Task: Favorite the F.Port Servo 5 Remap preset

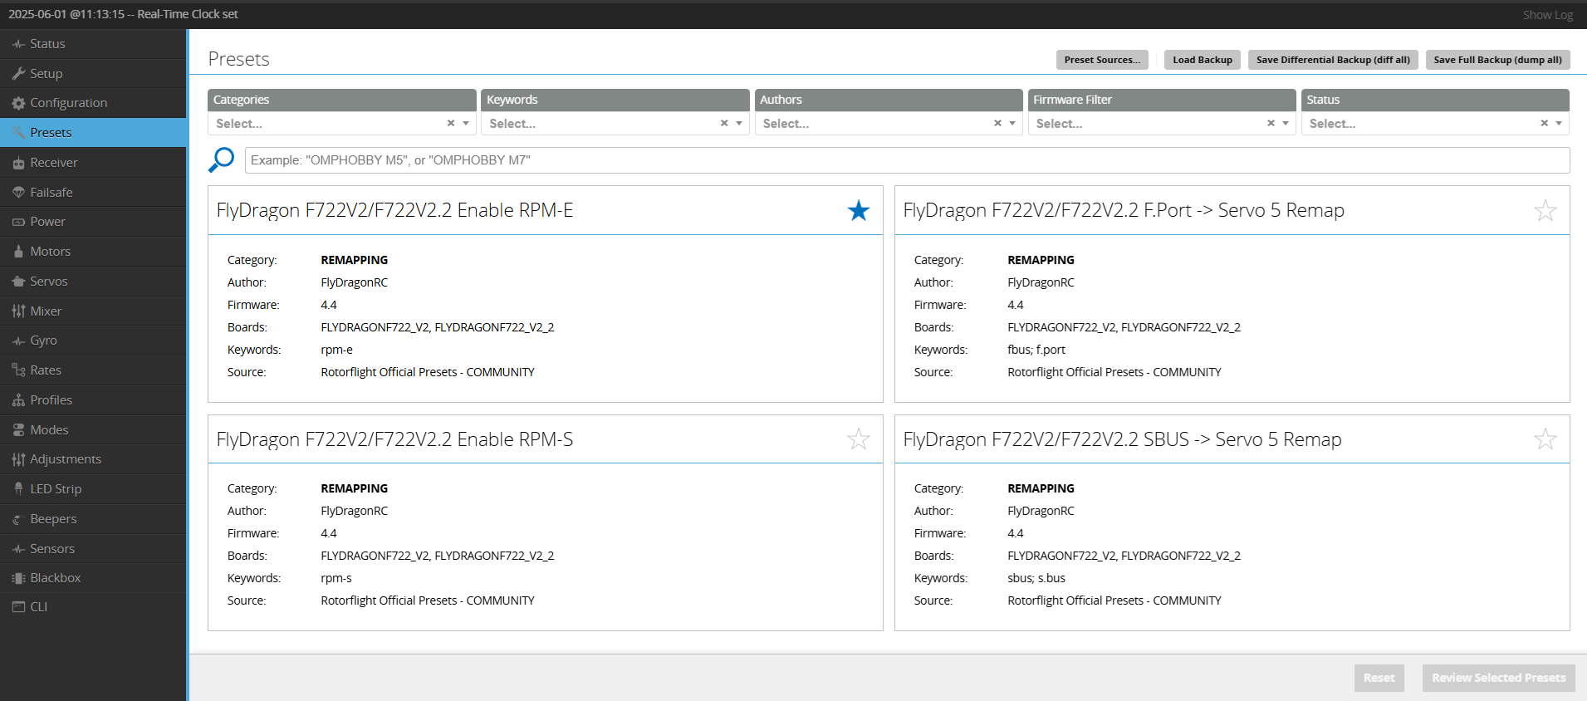Action: tap(1545, 211)
